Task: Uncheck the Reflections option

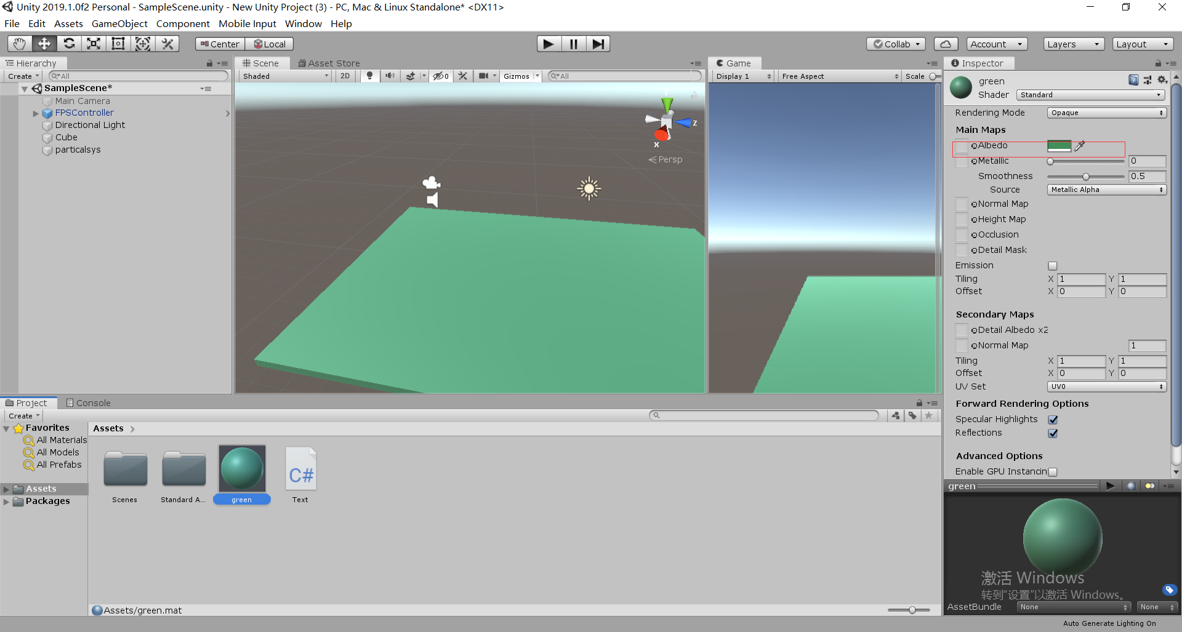Action: 1053,433
